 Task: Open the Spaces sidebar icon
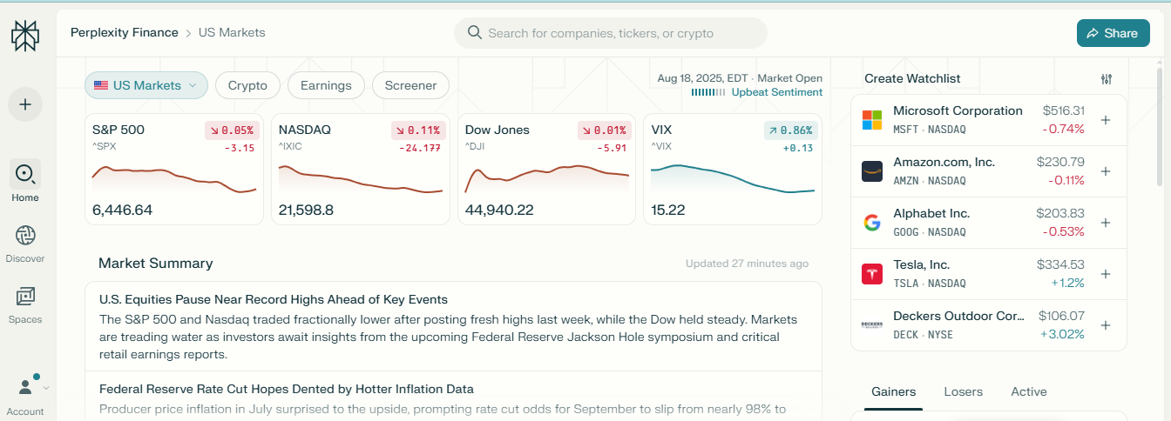(x=25, y=297)
